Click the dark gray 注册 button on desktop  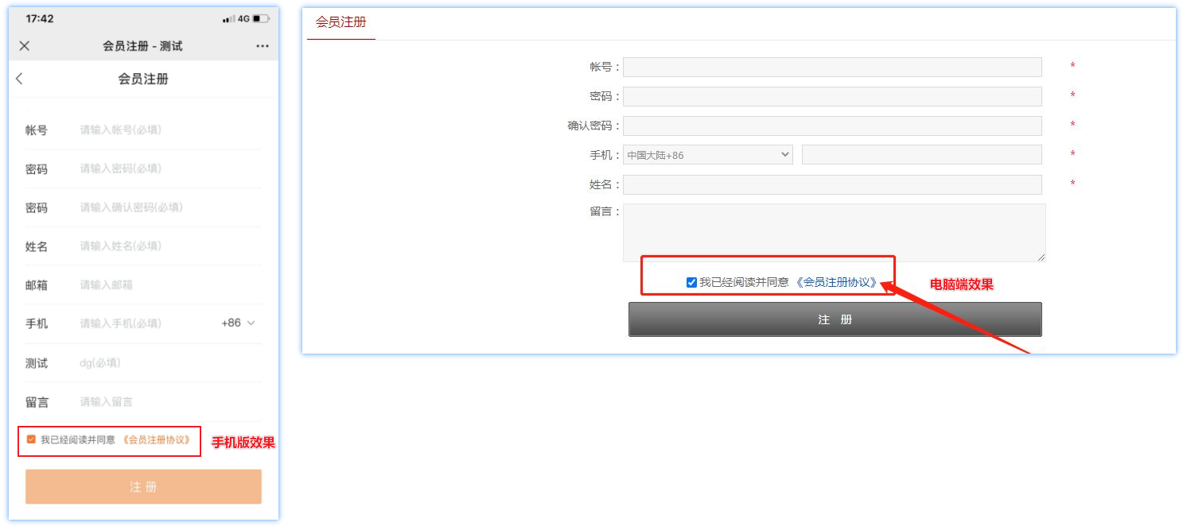[835, 319]
